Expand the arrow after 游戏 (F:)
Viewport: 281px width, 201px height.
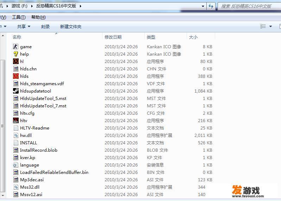click(32, 6)
